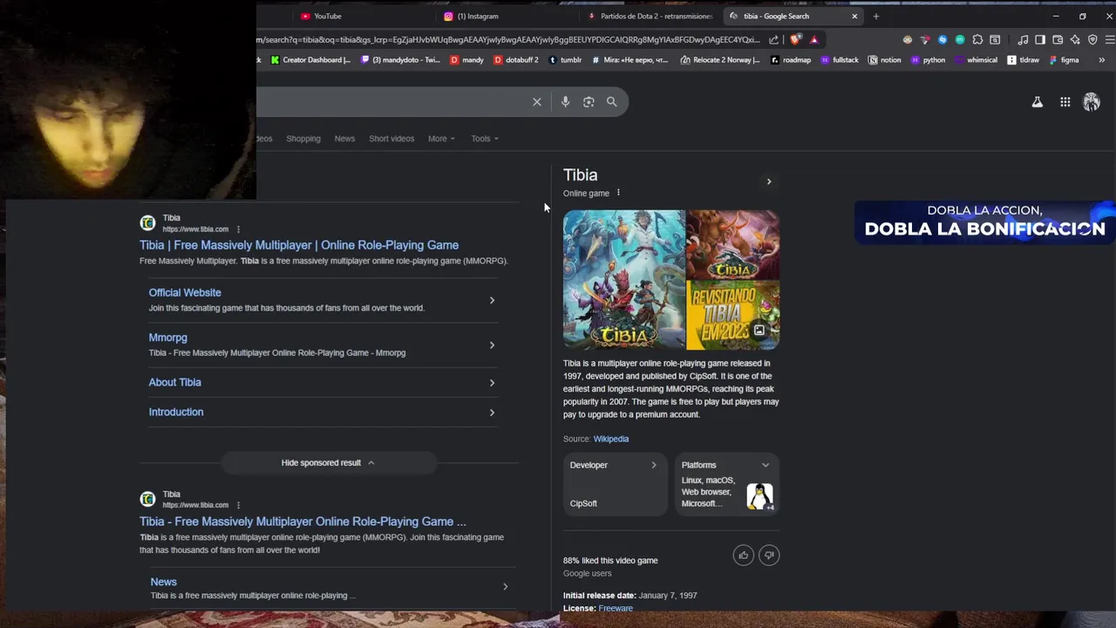Open the second Tibia - Free Massively Multiplayer result
Image resolution: width=1116 pixels, height=628 pixels.
point(303,522)
